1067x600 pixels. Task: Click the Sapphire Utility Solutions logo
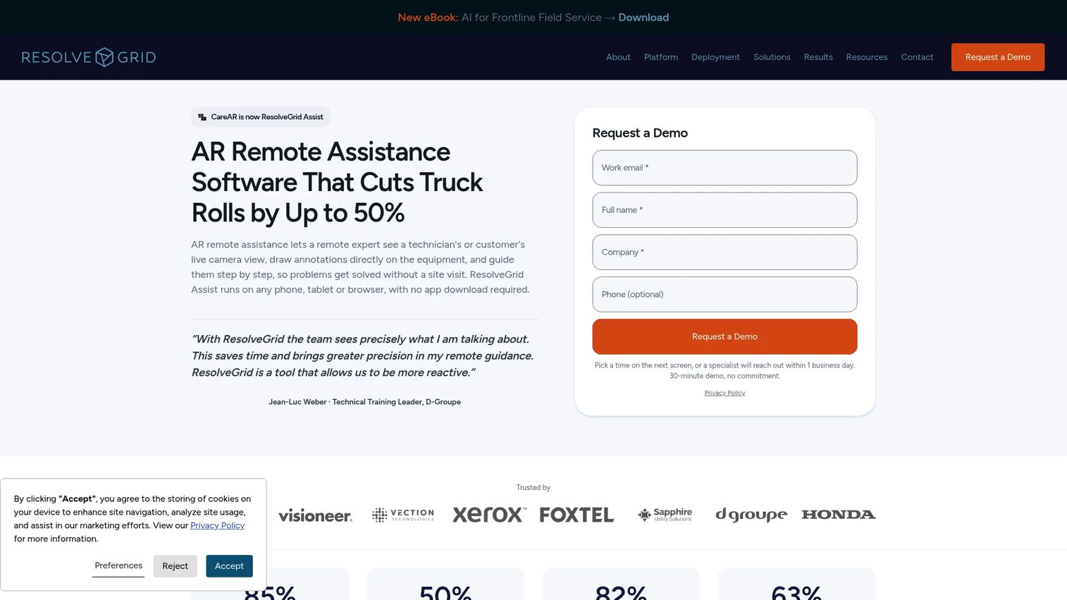665,515
